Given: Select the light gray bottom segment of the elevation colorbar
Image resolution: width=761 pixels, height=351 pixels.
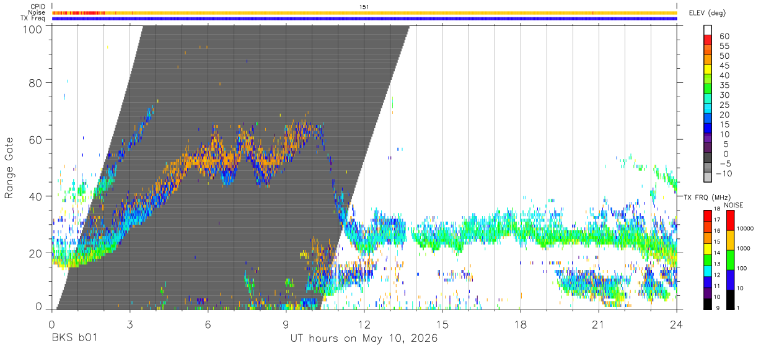Looking at the screenshot, I should click(x=708, y=177).
